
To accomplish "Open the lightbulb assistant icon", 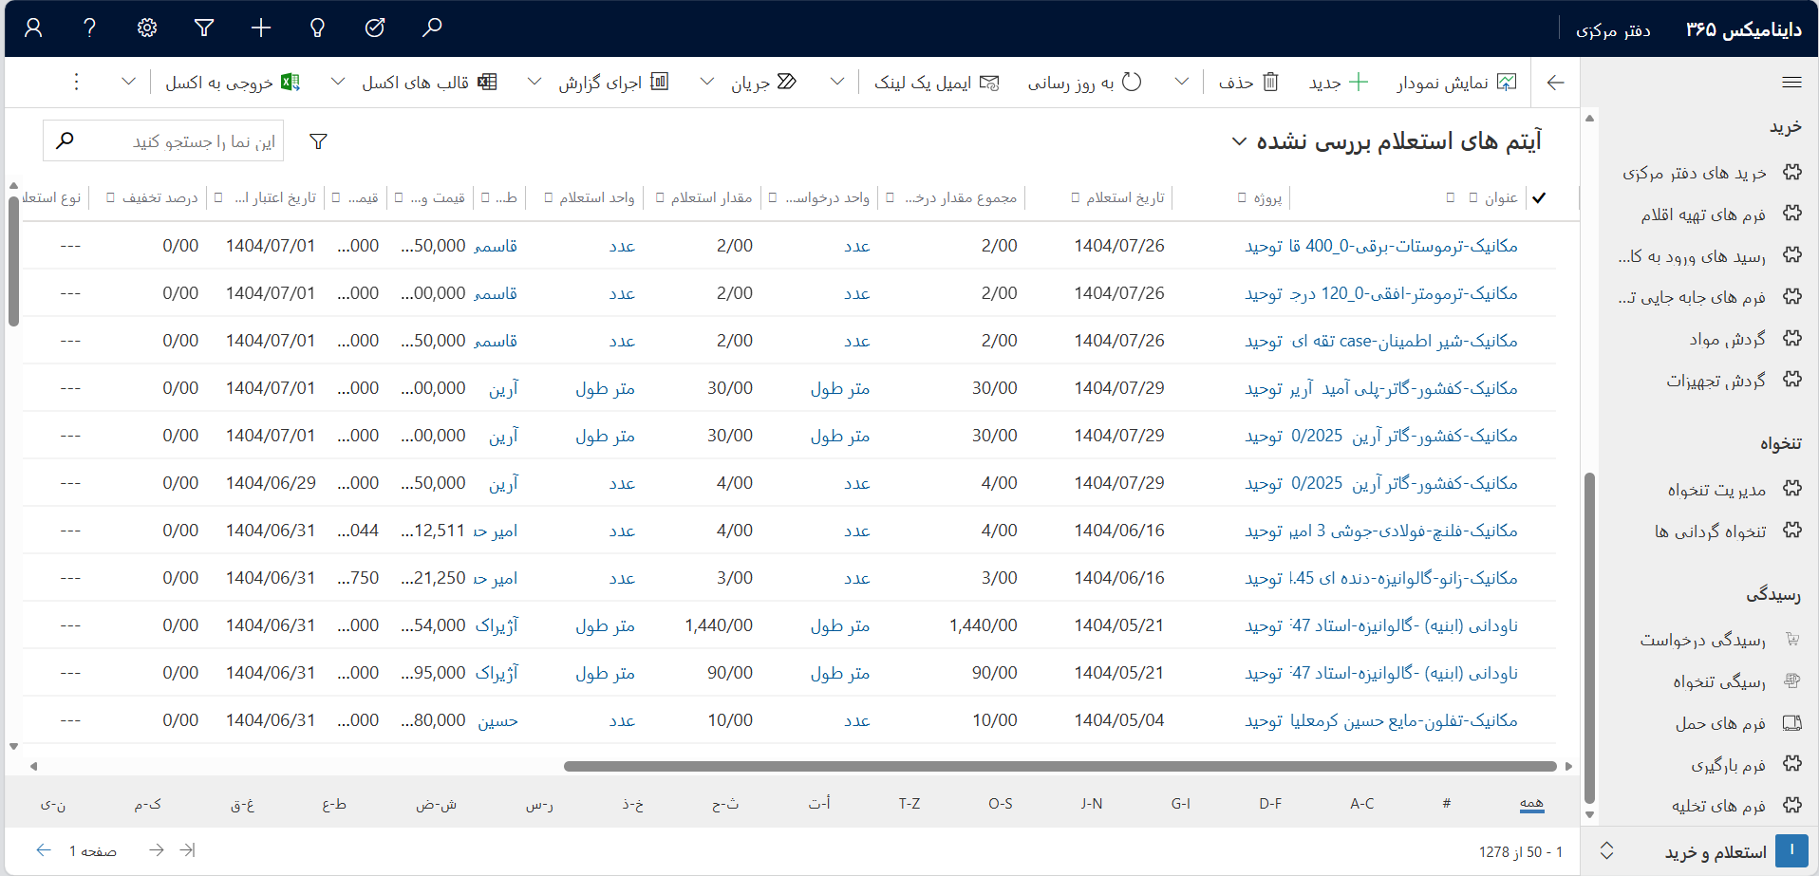I will pos(318,28).
